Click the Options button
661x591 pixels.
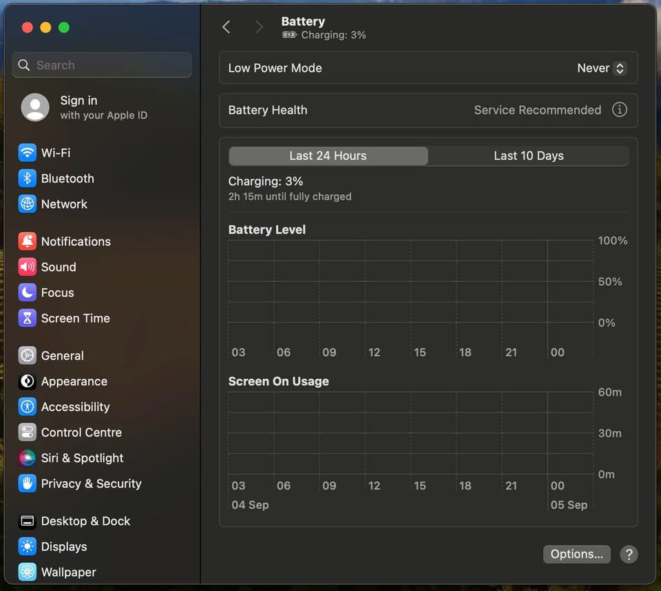[576, 554]
